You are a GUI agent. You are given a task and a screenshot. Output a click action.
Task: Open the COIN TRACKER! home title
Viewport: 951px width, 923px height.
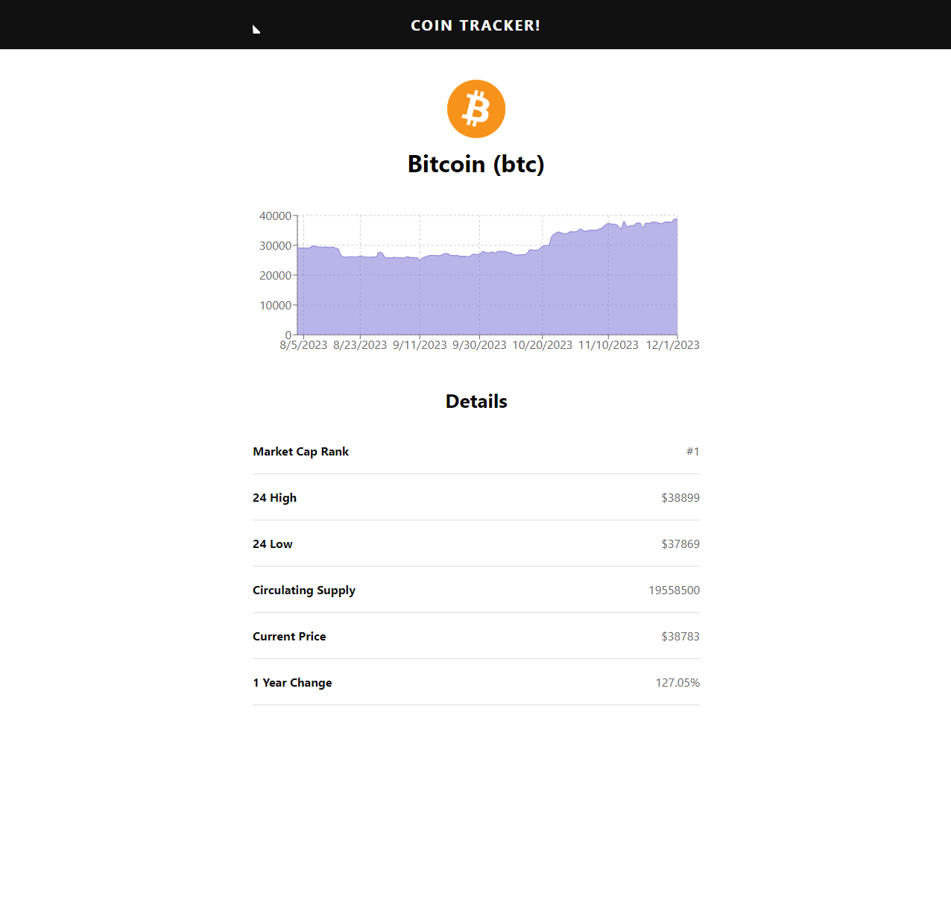click(x=475, y=25)
